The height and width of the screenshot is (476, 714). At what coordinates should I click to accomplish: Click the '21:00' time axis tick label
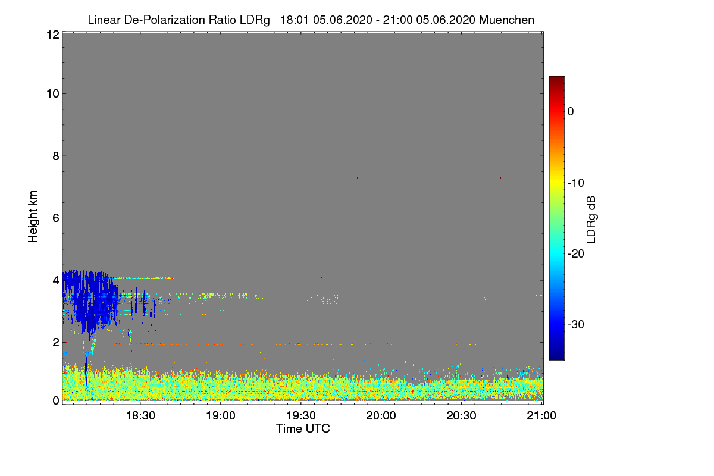tap(541, 416)
